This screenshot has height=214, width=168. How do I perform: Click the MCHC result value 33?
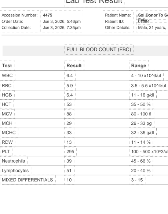[69, 133]
